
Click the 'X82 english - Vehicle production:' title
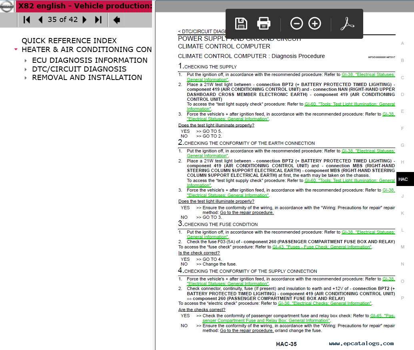point(85,6)
